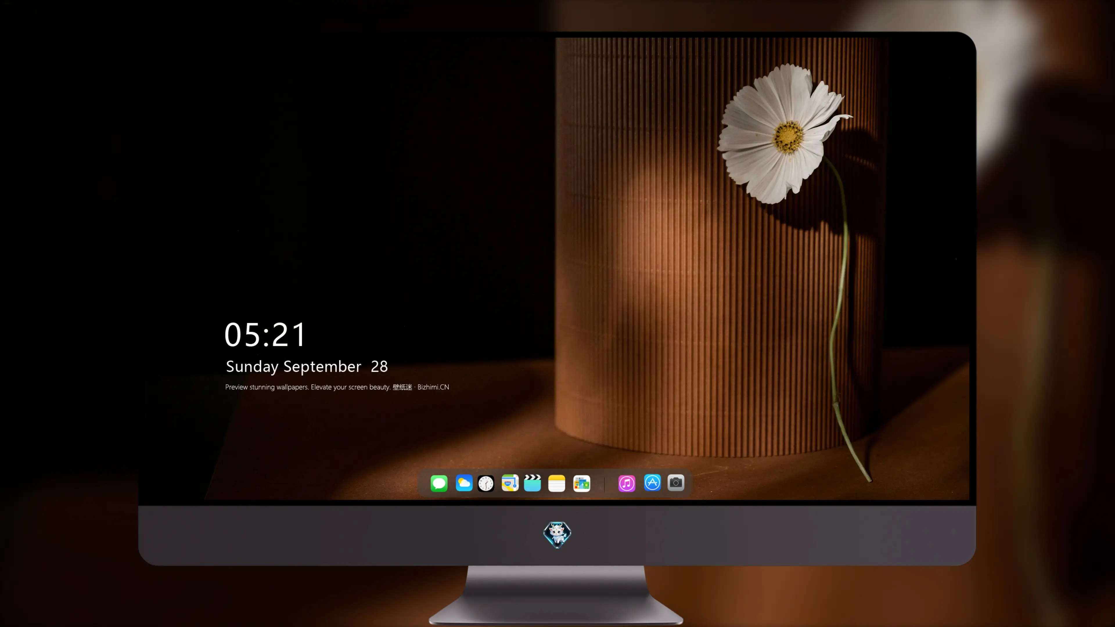Screen dimensions: 1115x627
Task: Open the yellow Notes app in the dock
Action: [557, 483]
